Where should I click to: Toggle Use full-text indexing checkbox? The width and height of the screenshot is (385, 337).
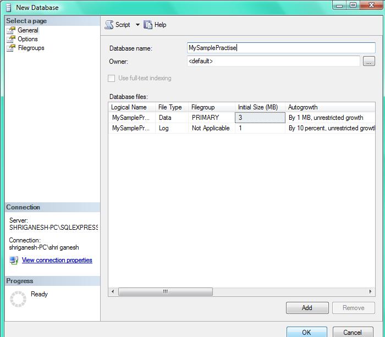pyautogui.click(x=111, y=78)
